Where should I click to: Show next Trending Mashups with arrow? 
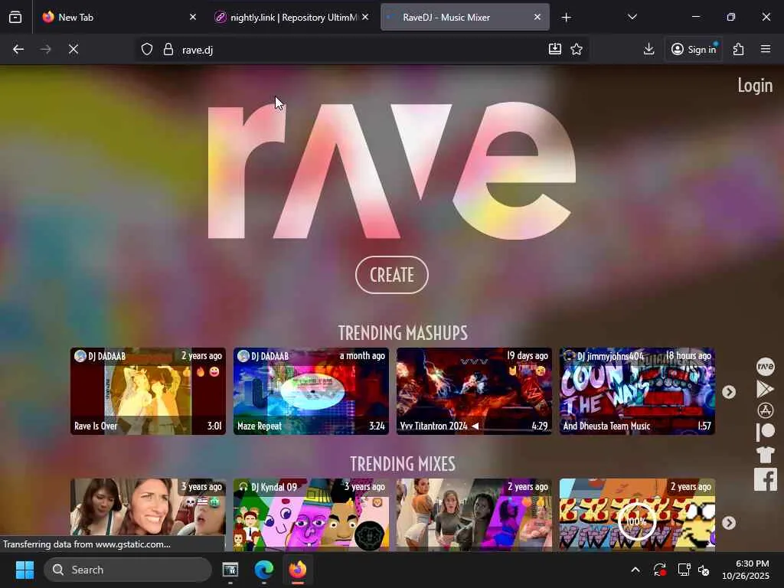729,392
